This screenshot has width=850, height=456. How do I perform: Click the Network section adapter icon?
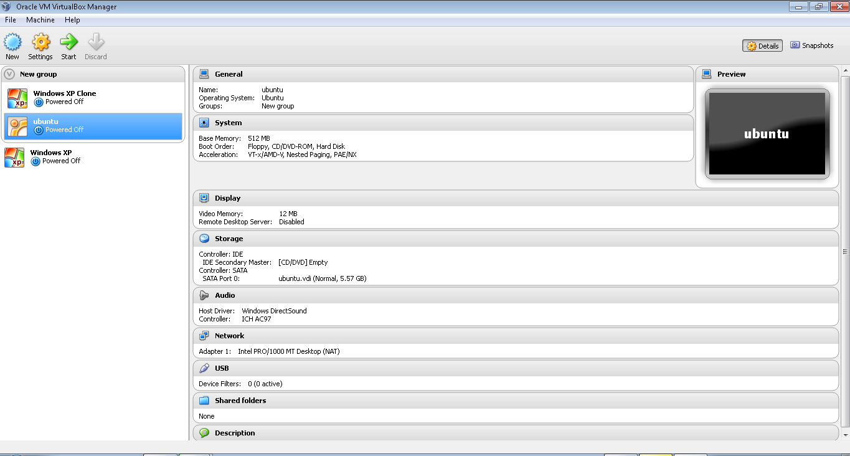[204, 335]
